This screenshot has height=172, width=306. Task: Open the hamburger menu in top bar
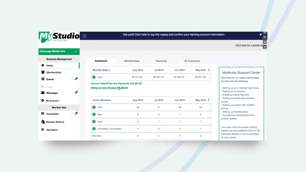pyautogui.click(x=84, y=36)
